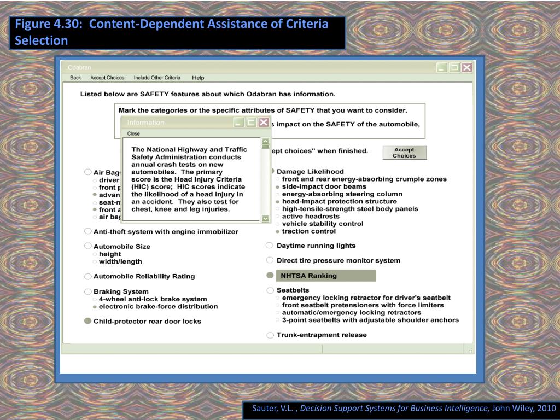The image size is (560, 420).
Task: Close the Odabran main window
Action: click(x=467, y=67)
